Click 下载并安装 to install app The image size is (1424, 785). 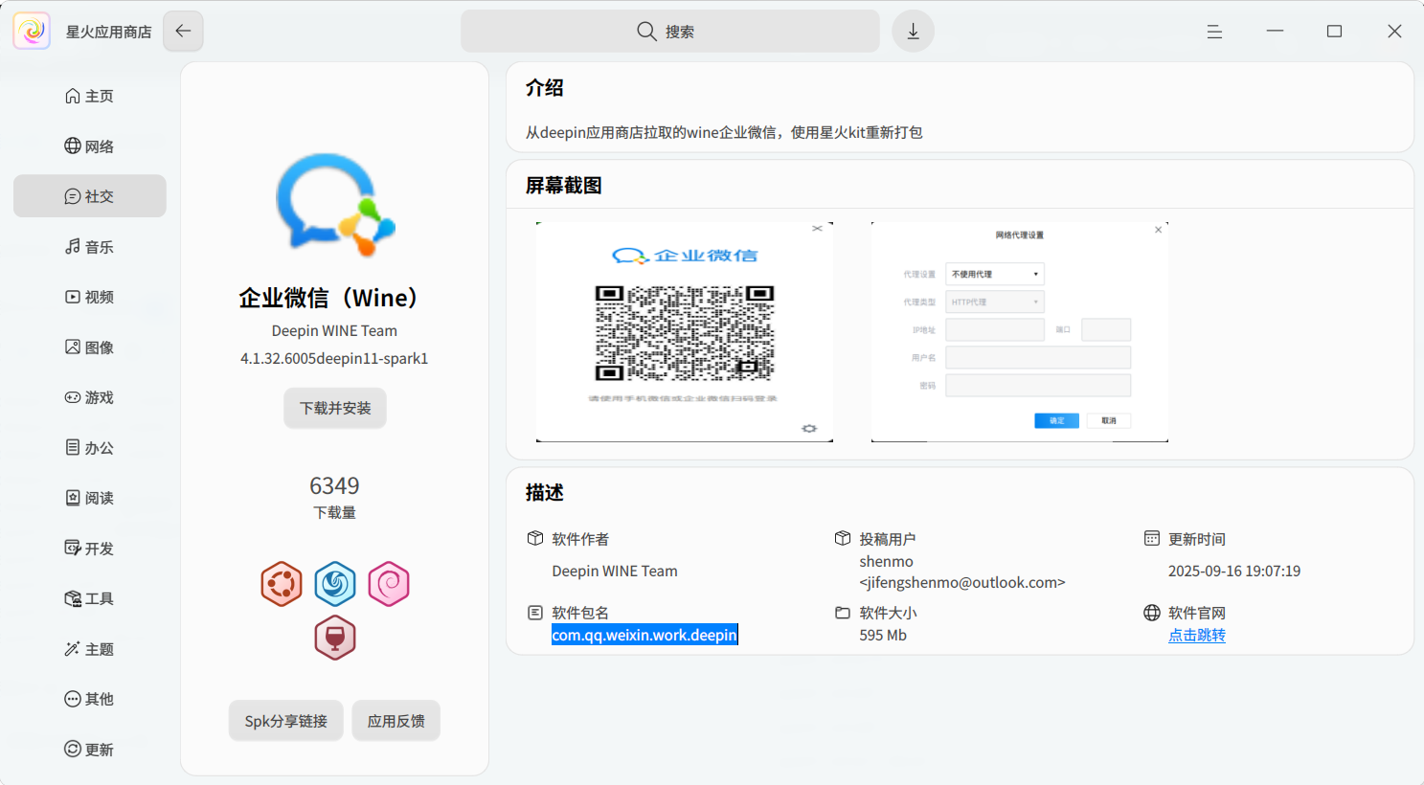[335, 408]
